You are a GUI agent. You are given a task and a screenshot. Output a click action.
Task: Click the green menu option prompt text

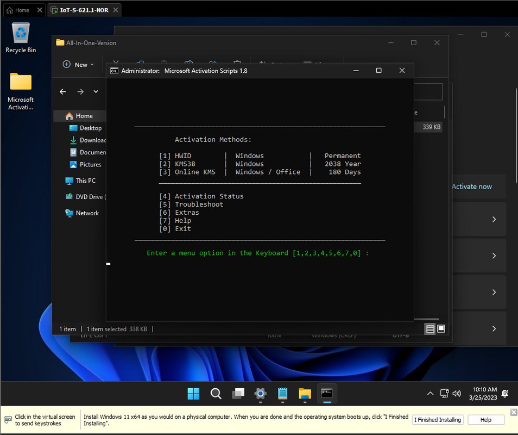point(258,253)
